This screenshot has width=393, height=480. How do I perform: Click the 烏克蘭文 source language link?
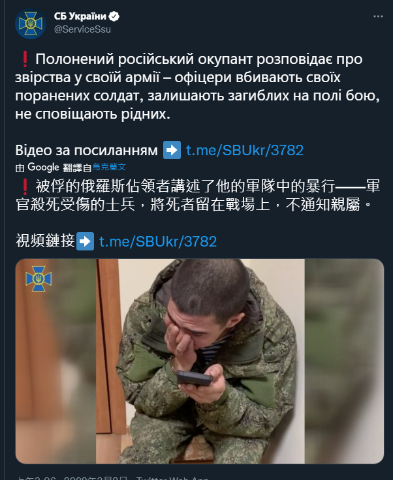click(x=110, y=167)
